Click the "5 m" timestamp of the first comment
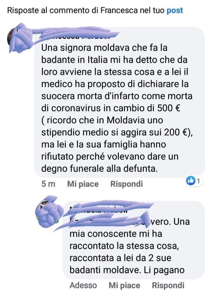The height and width of the screenshot is (298, 212). [48, 184]
